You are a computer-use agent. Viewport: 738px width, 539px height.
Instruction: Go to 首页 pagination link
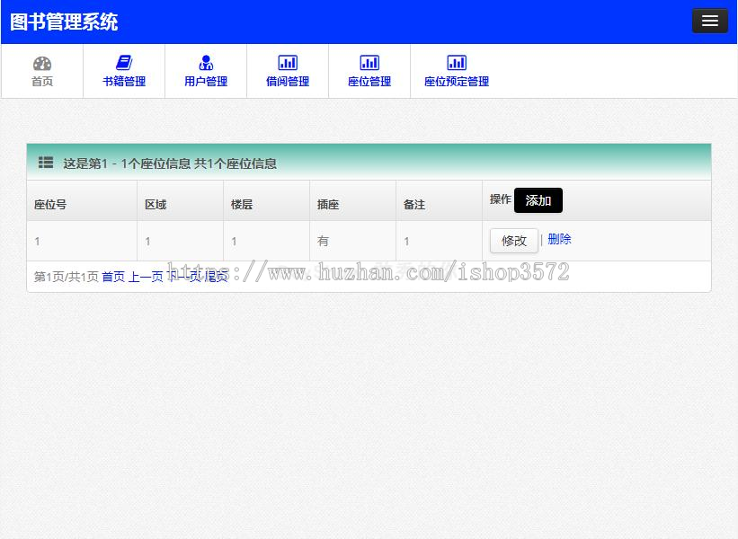tap(113, 277)
